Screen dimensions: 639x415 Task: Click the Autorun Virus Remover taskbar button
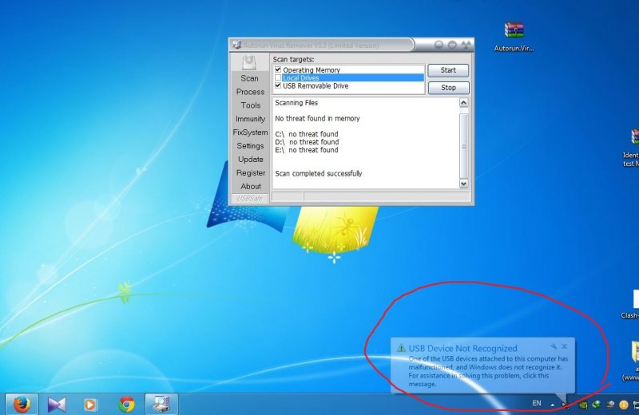[161, 404]
